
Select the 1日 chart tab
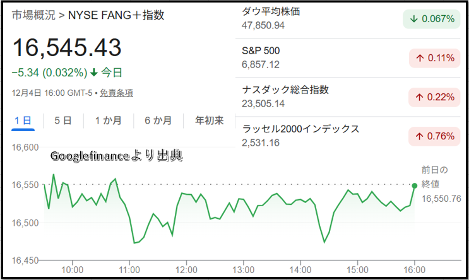point(23,120)
